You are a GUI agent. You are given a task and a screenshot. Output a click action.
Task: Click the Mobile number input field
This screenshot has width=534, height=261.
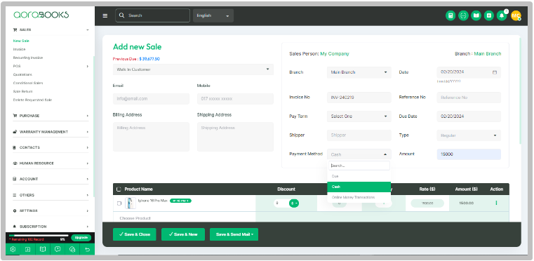(x=235, y=99)
